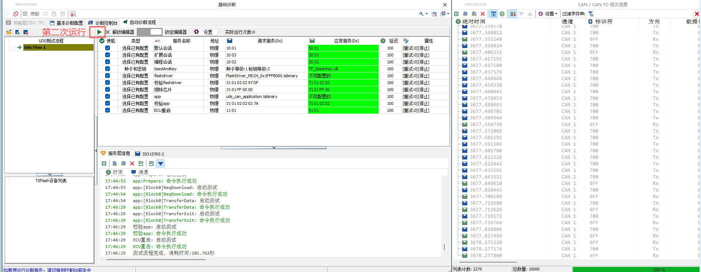Viewport: 701px width, 272px height.
Task: Click the 31 01 FF 00 00 request cell
Action: pos(267,90)
